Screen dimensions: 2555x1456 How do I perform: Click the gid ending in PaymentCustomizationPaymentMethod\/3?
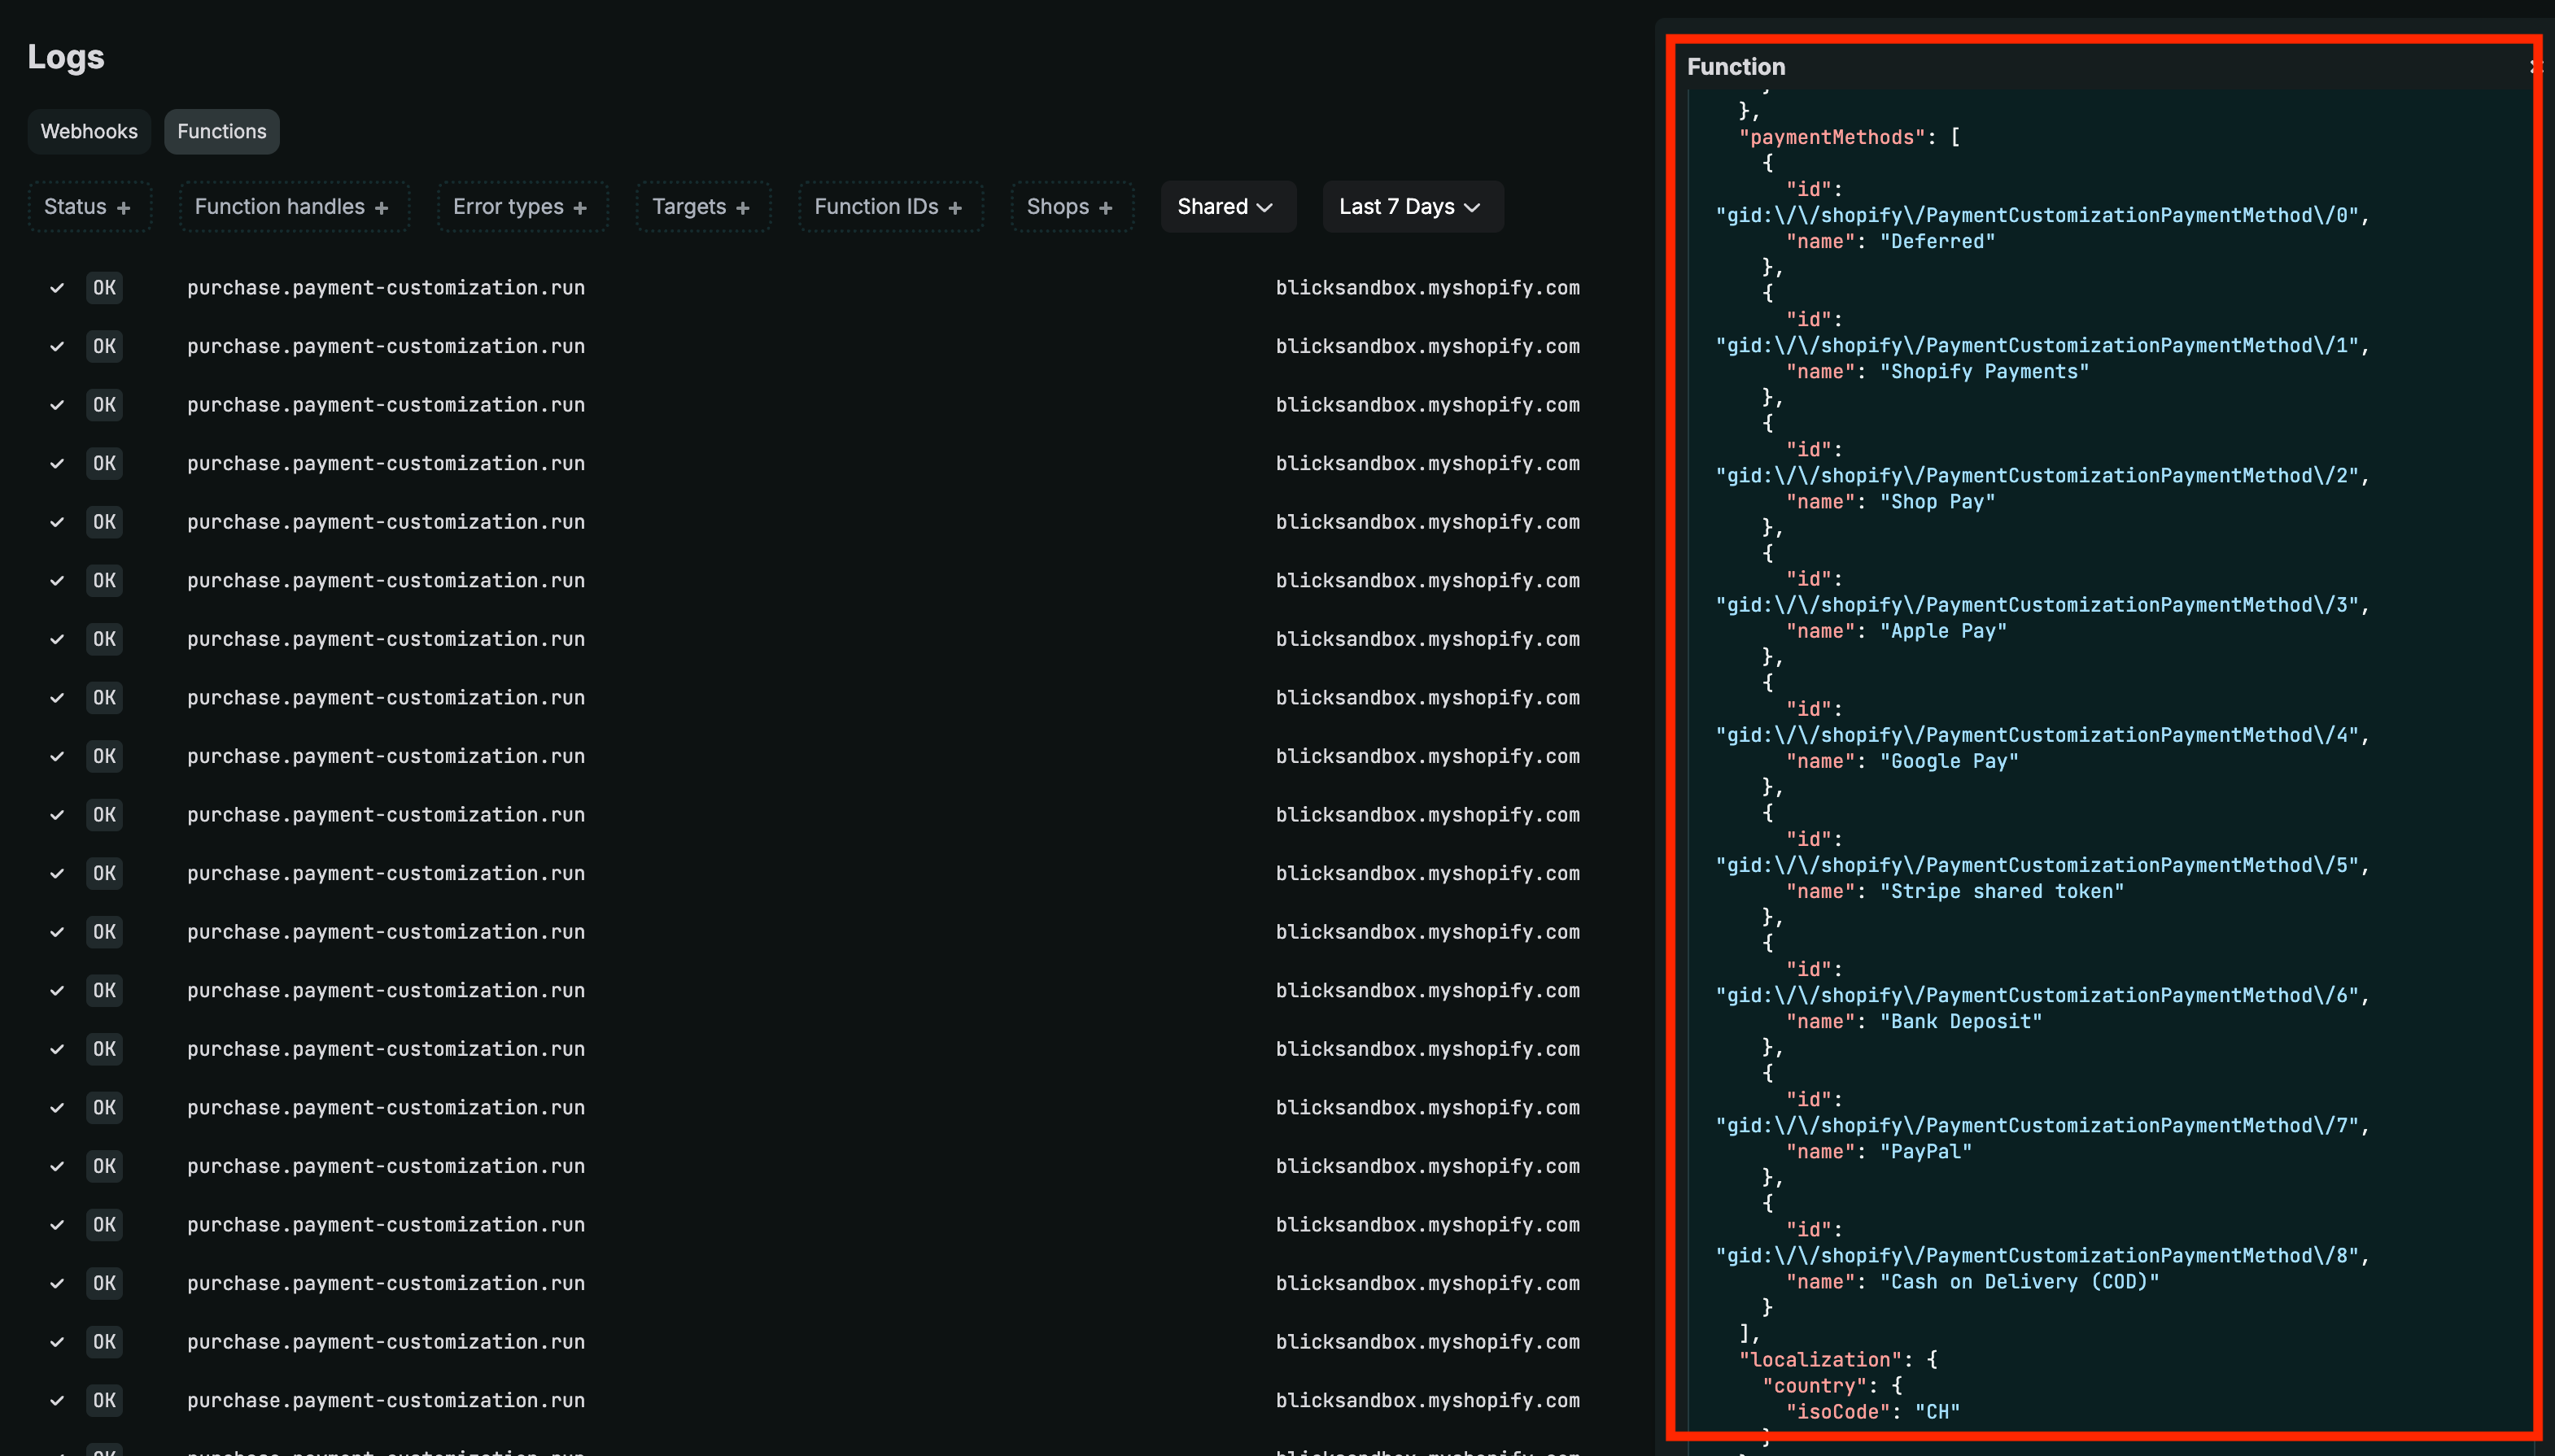[x=2037, y=605]
